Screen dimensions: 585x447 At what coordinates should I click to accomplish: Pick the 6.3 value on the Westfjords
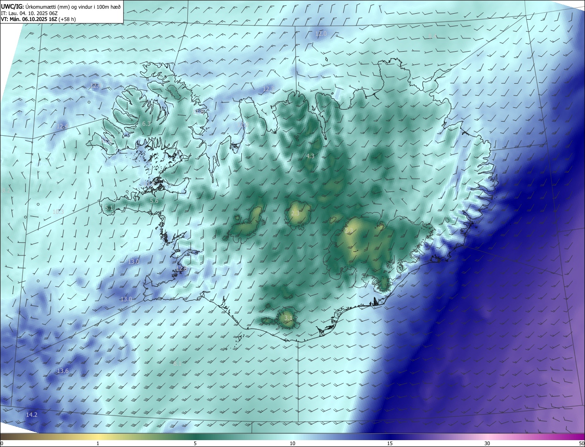click(x=146, y=124)
